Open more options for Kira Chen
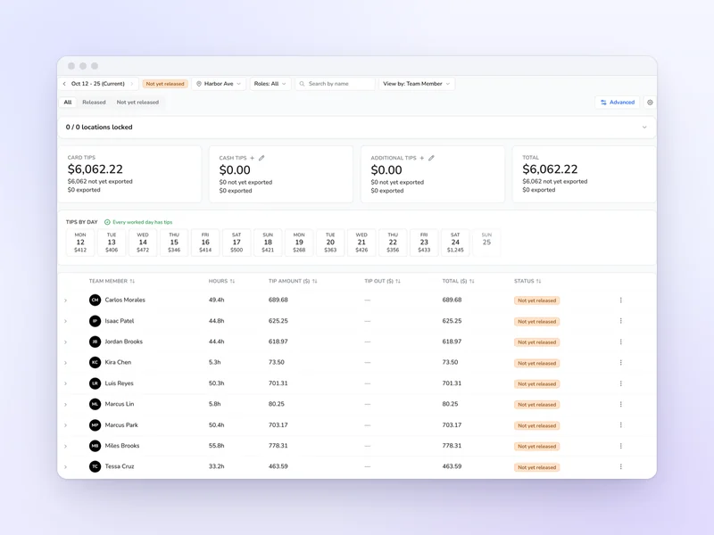 pos(620,363)
